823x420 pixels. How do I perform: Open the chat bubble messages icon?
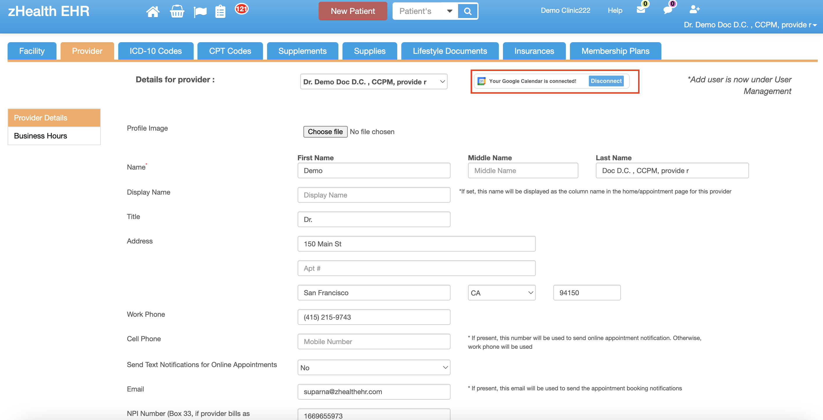click(668, 10)
